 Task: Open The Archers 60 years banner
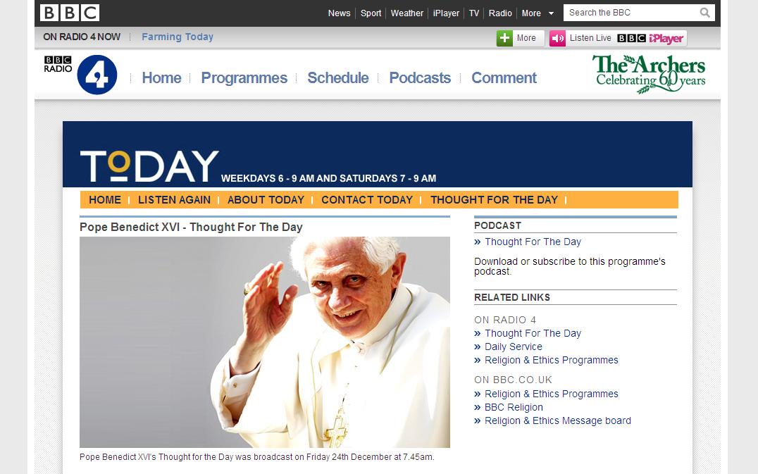click(x=649, y=73)
